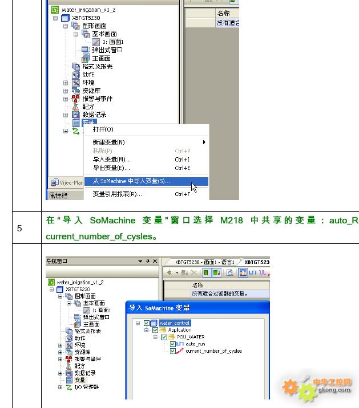Click the current_number_of_cysles variable label

pos(214,351)
